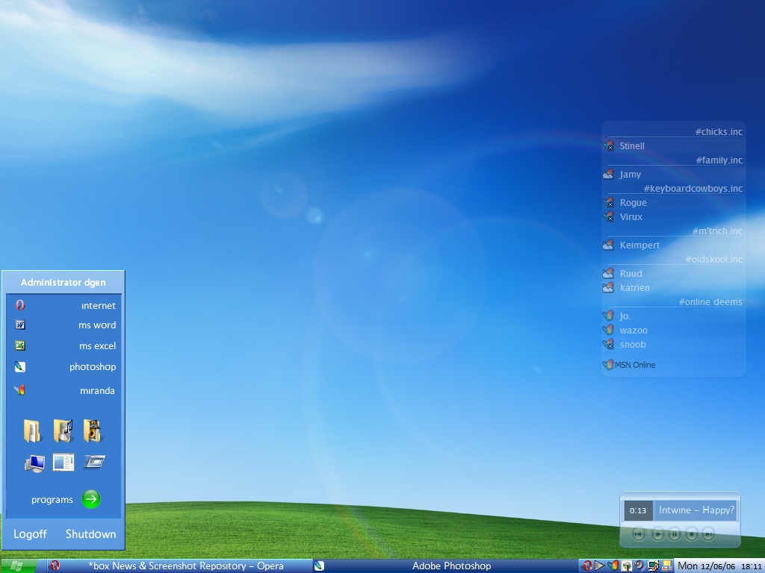Image resolution: width=765 pixels, height=573 pixels.
Task: Click the grey play-arrow icon in the system tray
Action: pyautogui.click(x=600, y=566)
